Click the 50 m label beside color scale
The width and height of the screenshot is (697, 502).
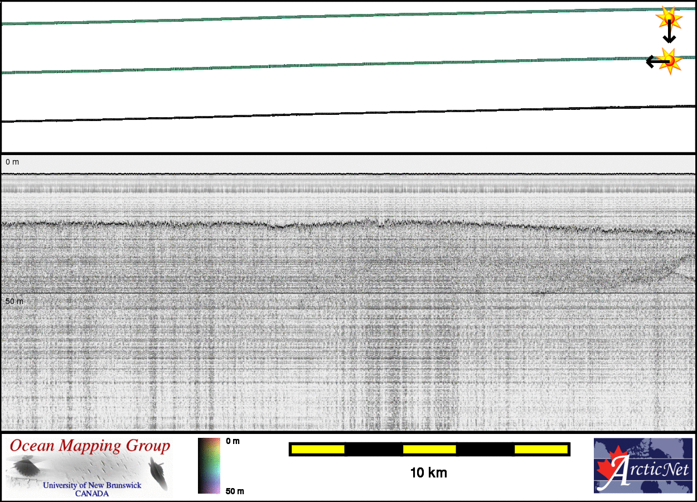tap(235, 491)
